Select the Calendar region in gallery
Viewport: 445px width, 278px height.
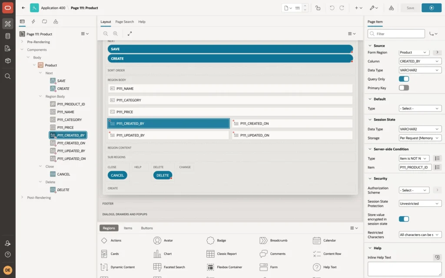coord(324,240)
